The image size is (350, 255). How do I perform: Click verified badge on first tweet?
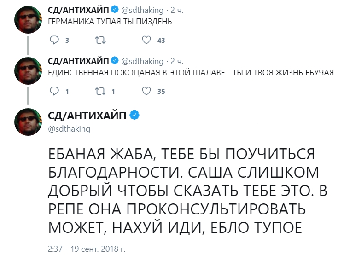(x=116, y=10)
